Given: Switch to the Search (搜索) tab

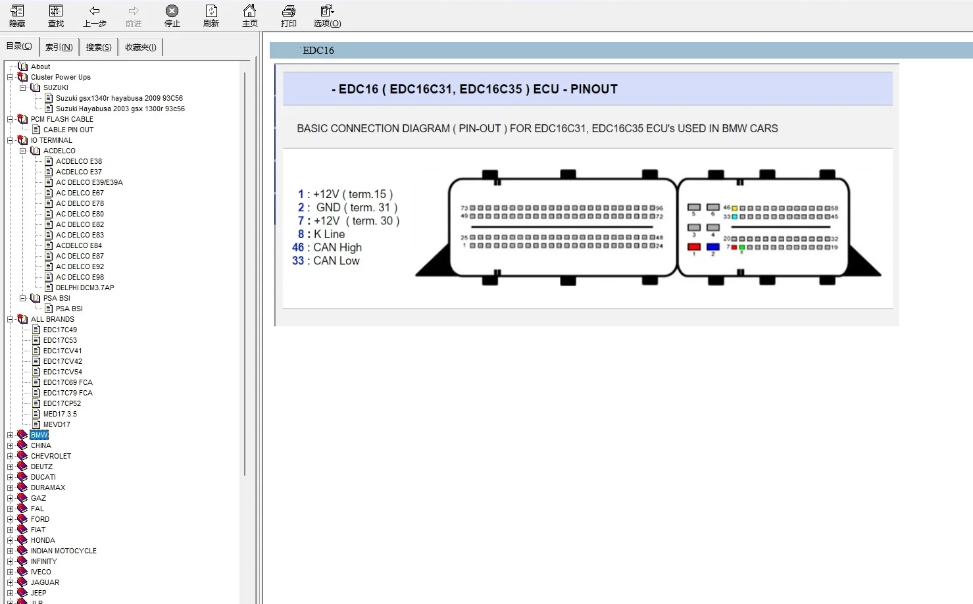Looking at the screenshot, I should coord(99,47).
